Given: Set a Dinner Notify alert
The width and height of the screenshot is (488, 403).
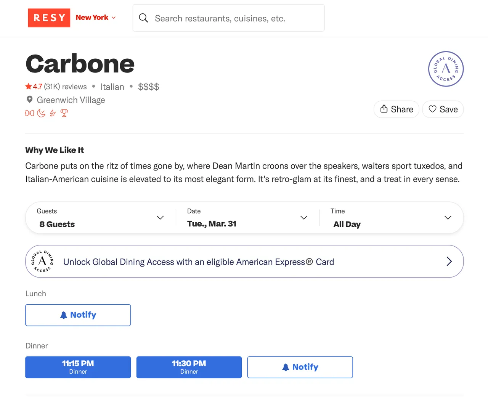Looking at the screenshot, I should 300,367.
